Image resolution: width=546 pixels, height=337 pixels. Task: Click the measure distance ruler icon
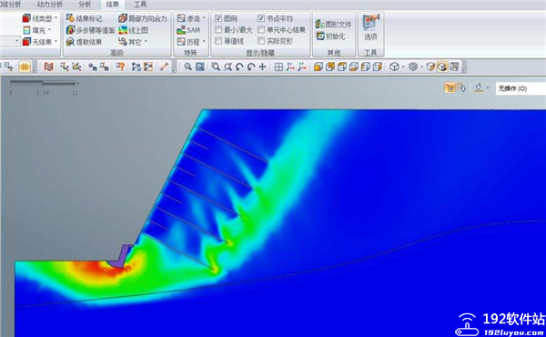tap(164, 66)
